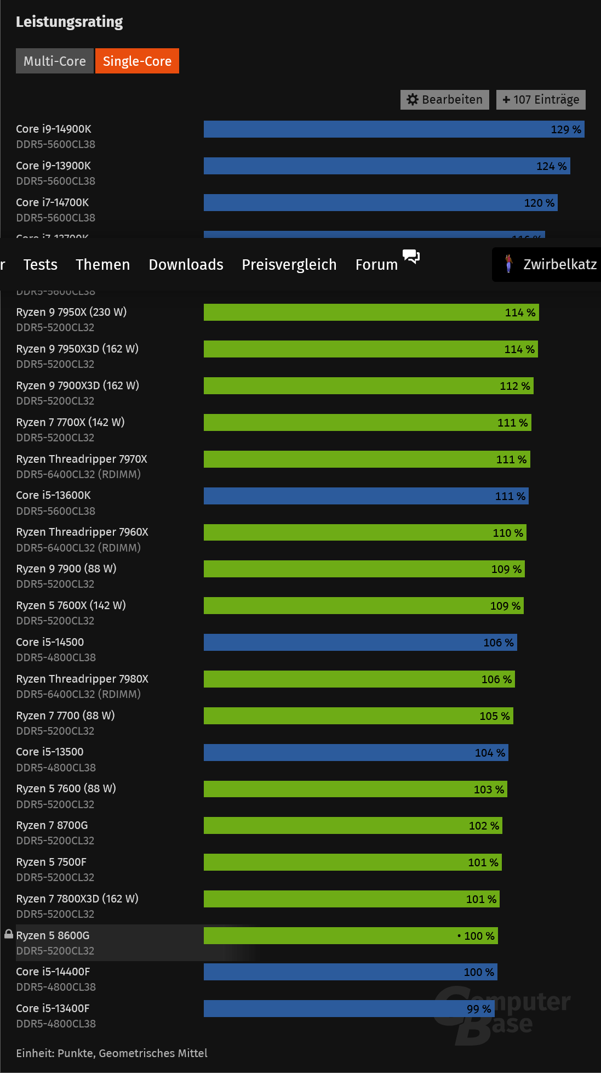Click the lock icon beside Ryzen 5 8600G

tap(9, 934)
